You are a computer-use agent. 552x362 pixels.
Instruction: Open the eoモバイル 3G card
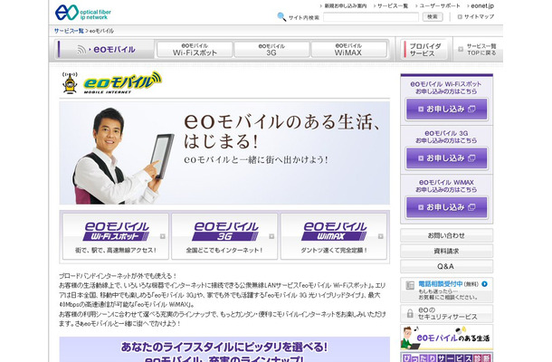[224, 236]
